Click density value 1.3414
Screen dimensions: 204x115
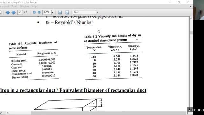[134, 56]
